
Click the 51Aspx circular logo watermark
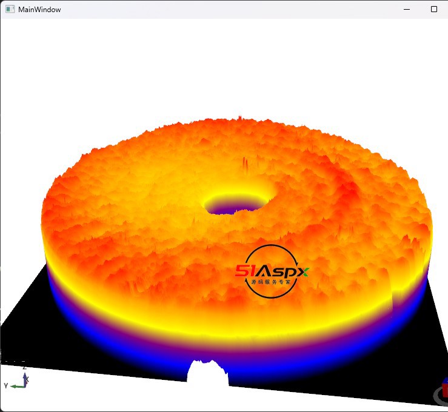tap(272, 272)
